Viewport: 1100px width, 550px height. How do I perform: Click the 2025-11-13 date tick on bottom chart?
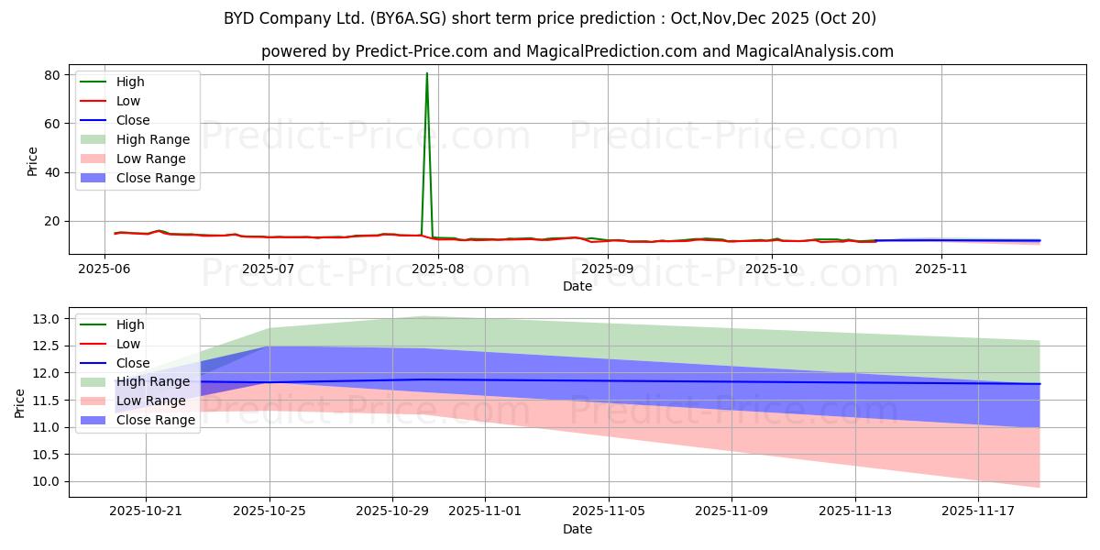(x=855, y=511)
